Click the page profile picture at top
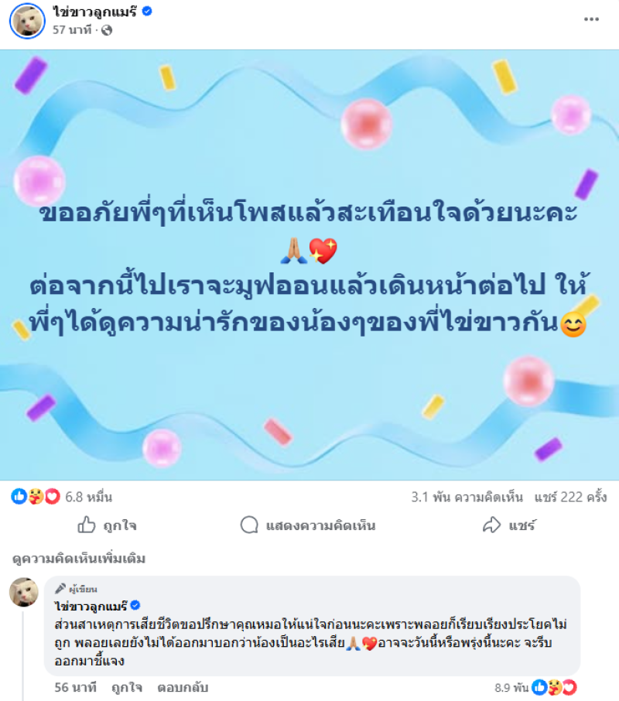The height and width of the screenshot is (701, 619). click(27, 21)
